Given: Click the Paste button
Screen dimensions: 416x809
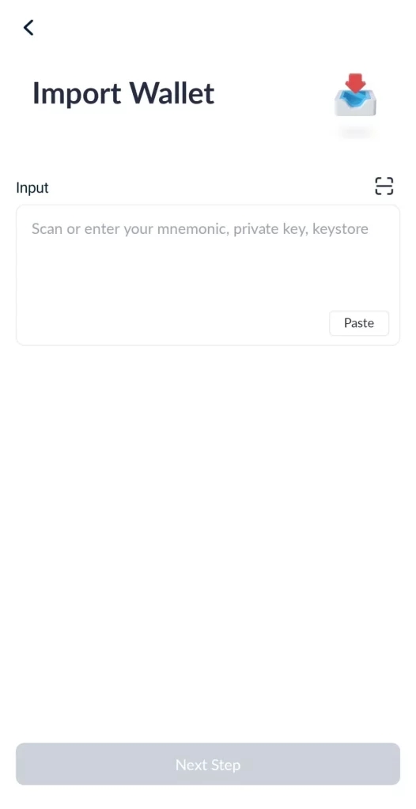Looking at the screenshot, I should click(359, 323).
